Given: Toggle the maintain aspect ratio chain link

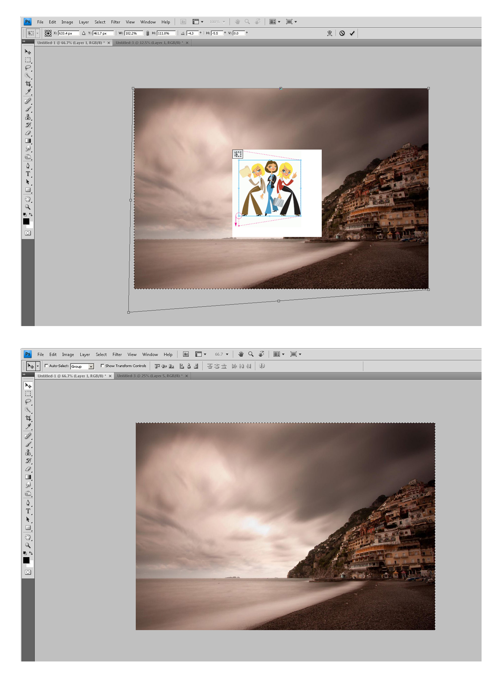Looking at the screenshot, I should click(148, 33).
